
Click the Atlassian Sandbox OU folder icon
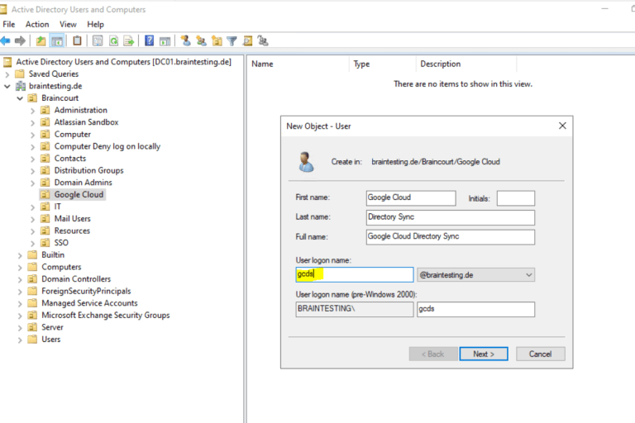click(45, 121)
